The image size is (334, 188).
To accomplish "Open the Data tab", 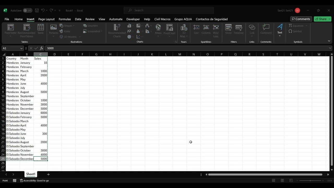I will (78, 19).
